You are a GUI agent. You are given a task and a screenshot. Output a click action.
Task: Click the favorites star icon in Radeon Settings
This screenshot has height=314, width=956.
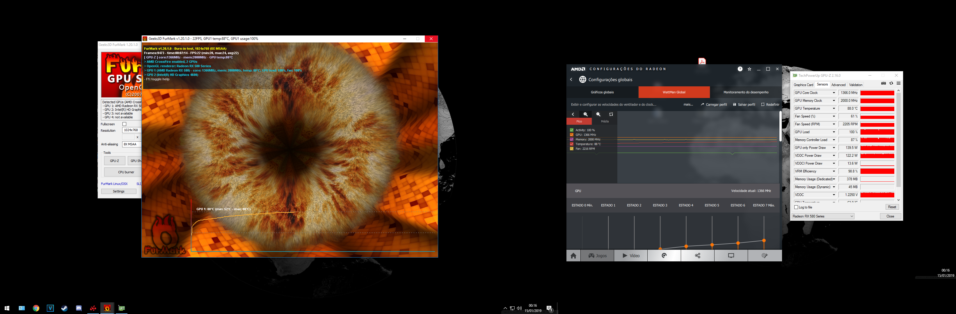click(749, 69)
